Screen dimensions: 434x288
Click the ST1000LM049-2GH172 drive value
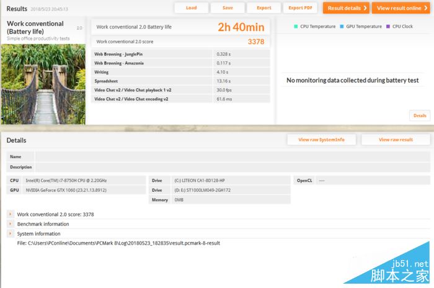[202, 190]
